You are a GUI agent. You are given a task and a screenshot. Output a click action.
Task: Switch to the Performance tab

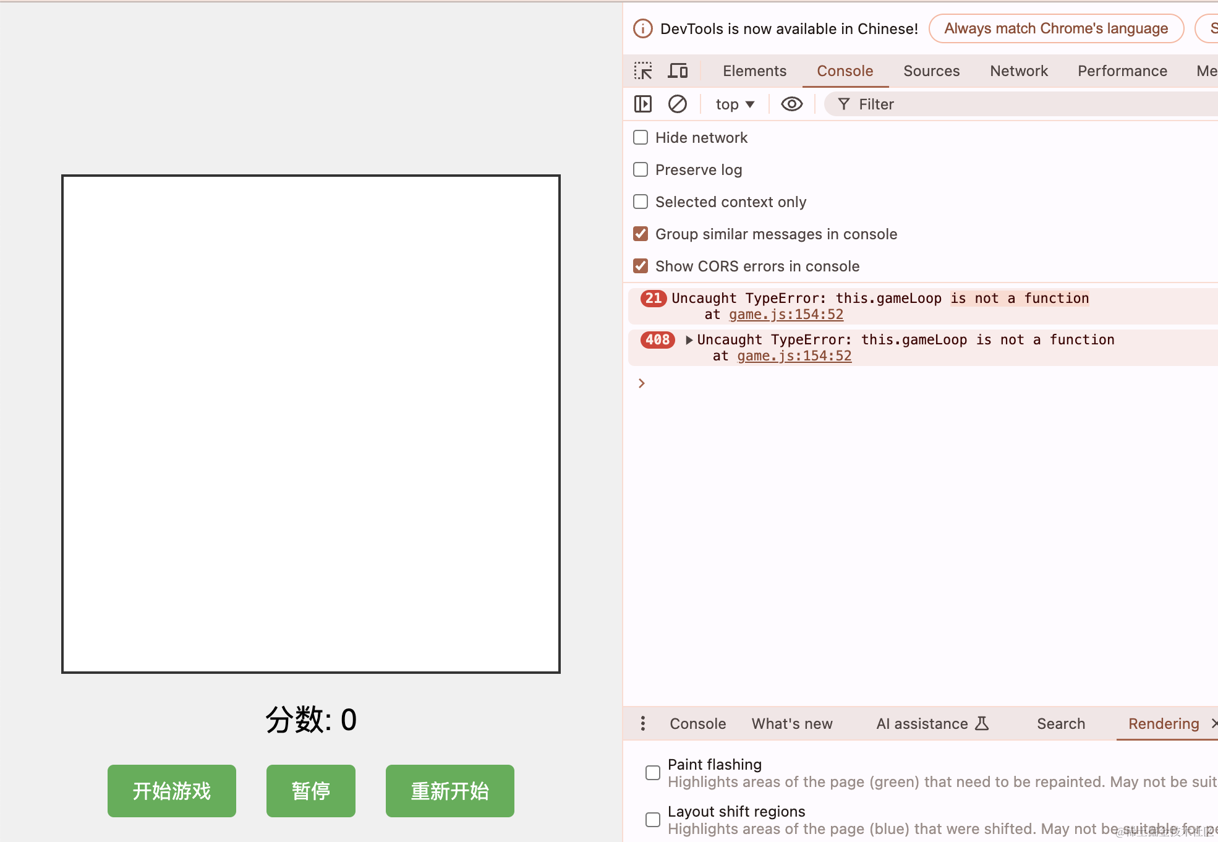click(x=1122, y=71)
